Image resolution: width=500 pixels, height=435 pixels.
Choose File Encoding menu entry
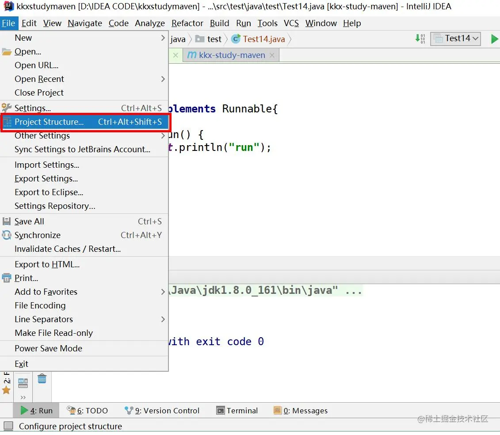[84, 305]
